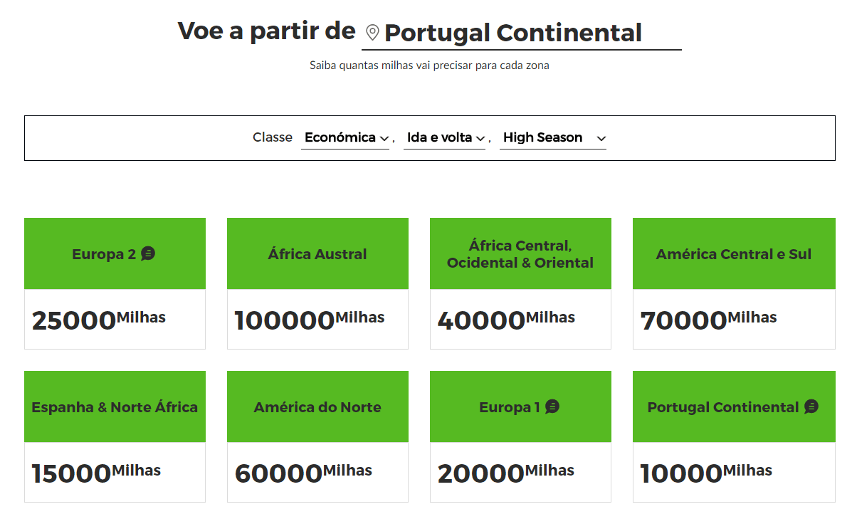Click the 10000 Milhas value box
This screenshot has width=852, height=514.
pos(734,472)
